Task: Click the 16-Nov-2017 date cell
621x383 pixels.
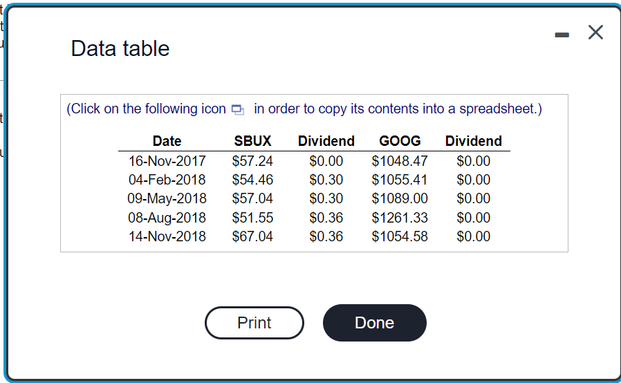Action: [x=167, y=161]
